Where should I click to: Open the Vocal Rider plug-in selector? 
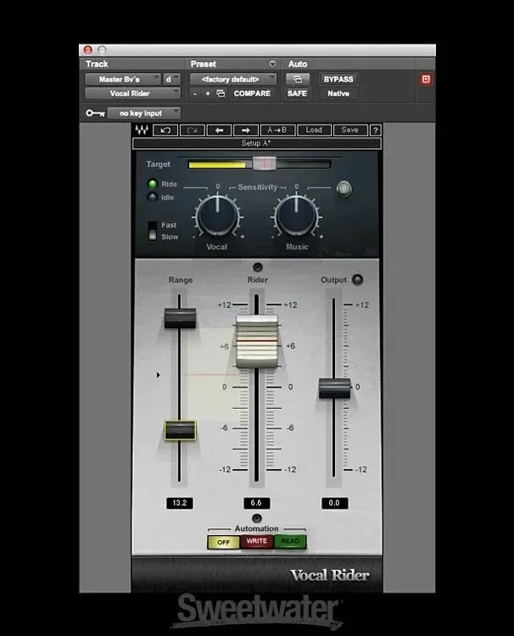132,93
